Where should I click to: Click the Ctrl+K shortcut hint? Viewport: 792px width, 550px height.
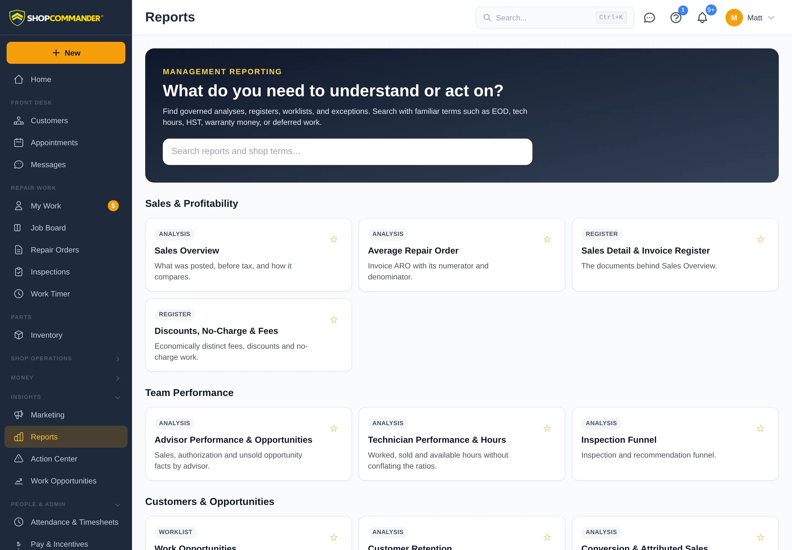pyautogui.click(x=611, y=17)
